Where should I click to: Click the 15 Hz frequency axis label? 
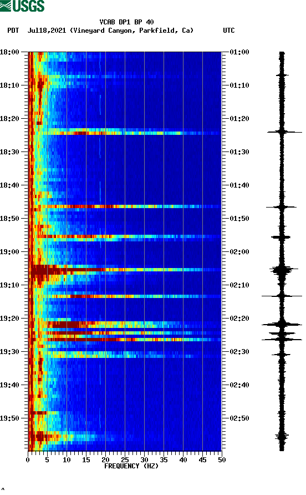pos(86,460)
